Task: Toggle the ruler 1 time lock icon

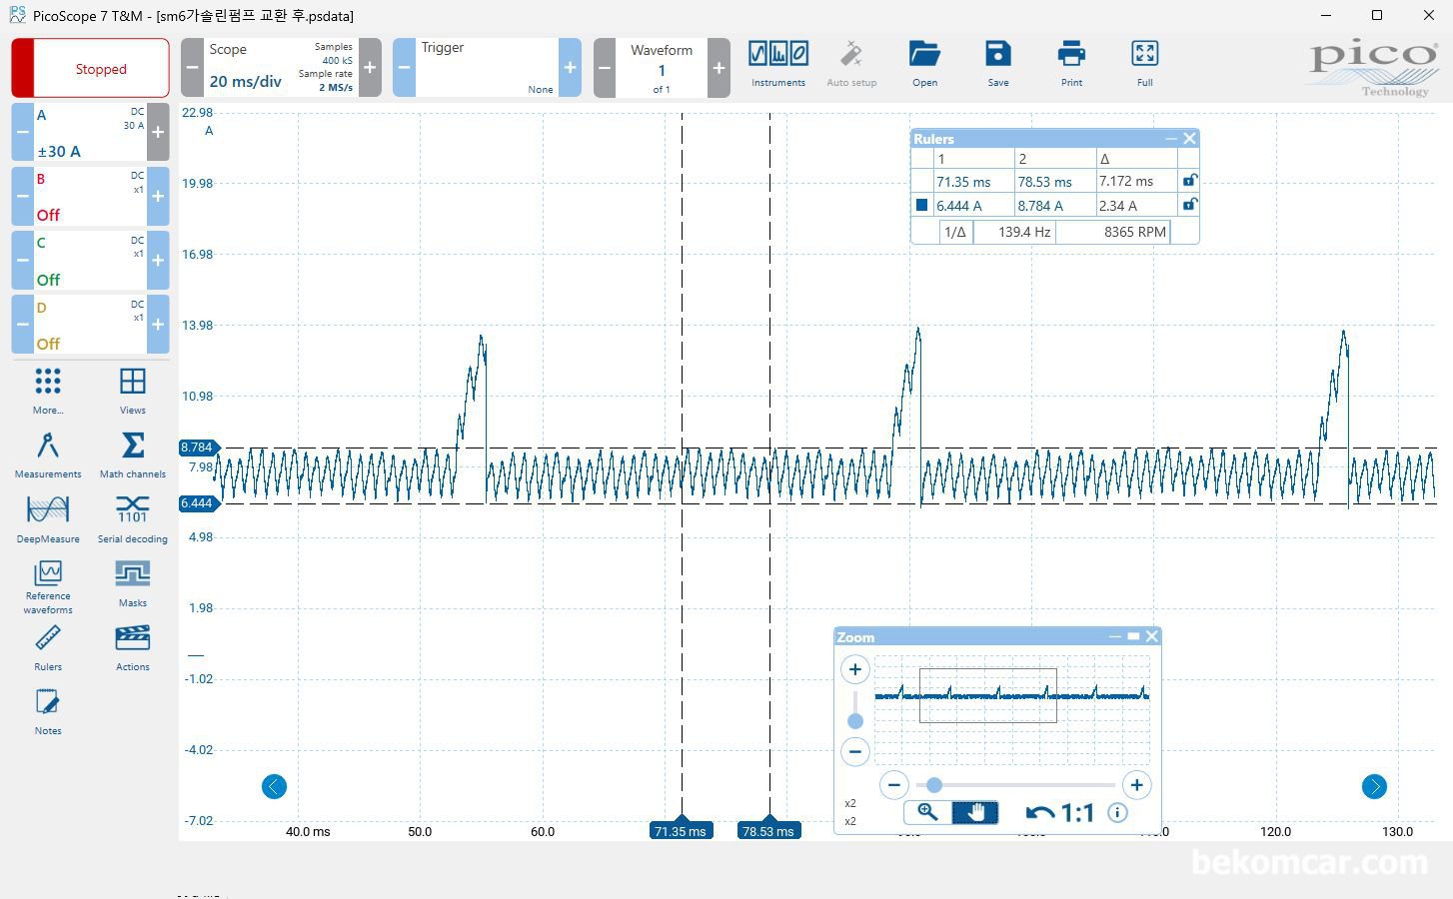Action: [1189, 181]
